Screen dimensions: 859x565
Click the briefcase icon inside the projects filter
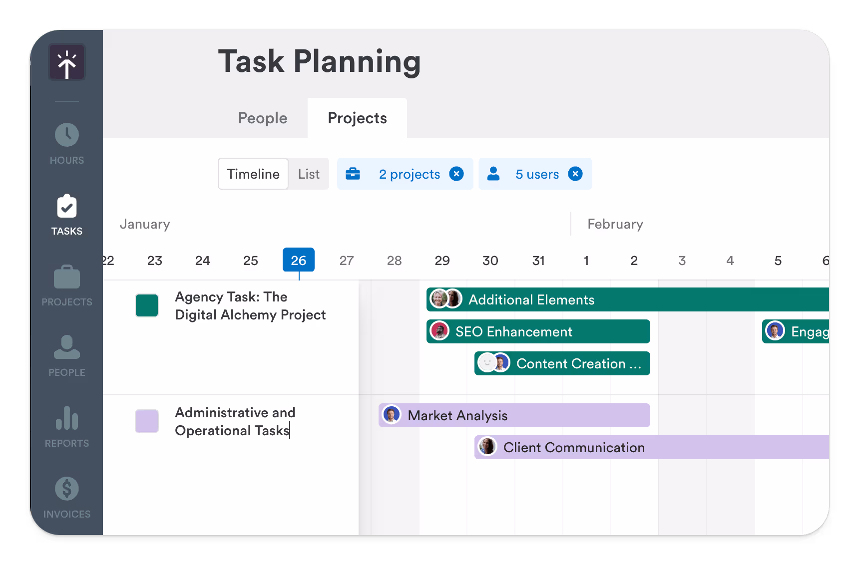(x=354, y=174)
